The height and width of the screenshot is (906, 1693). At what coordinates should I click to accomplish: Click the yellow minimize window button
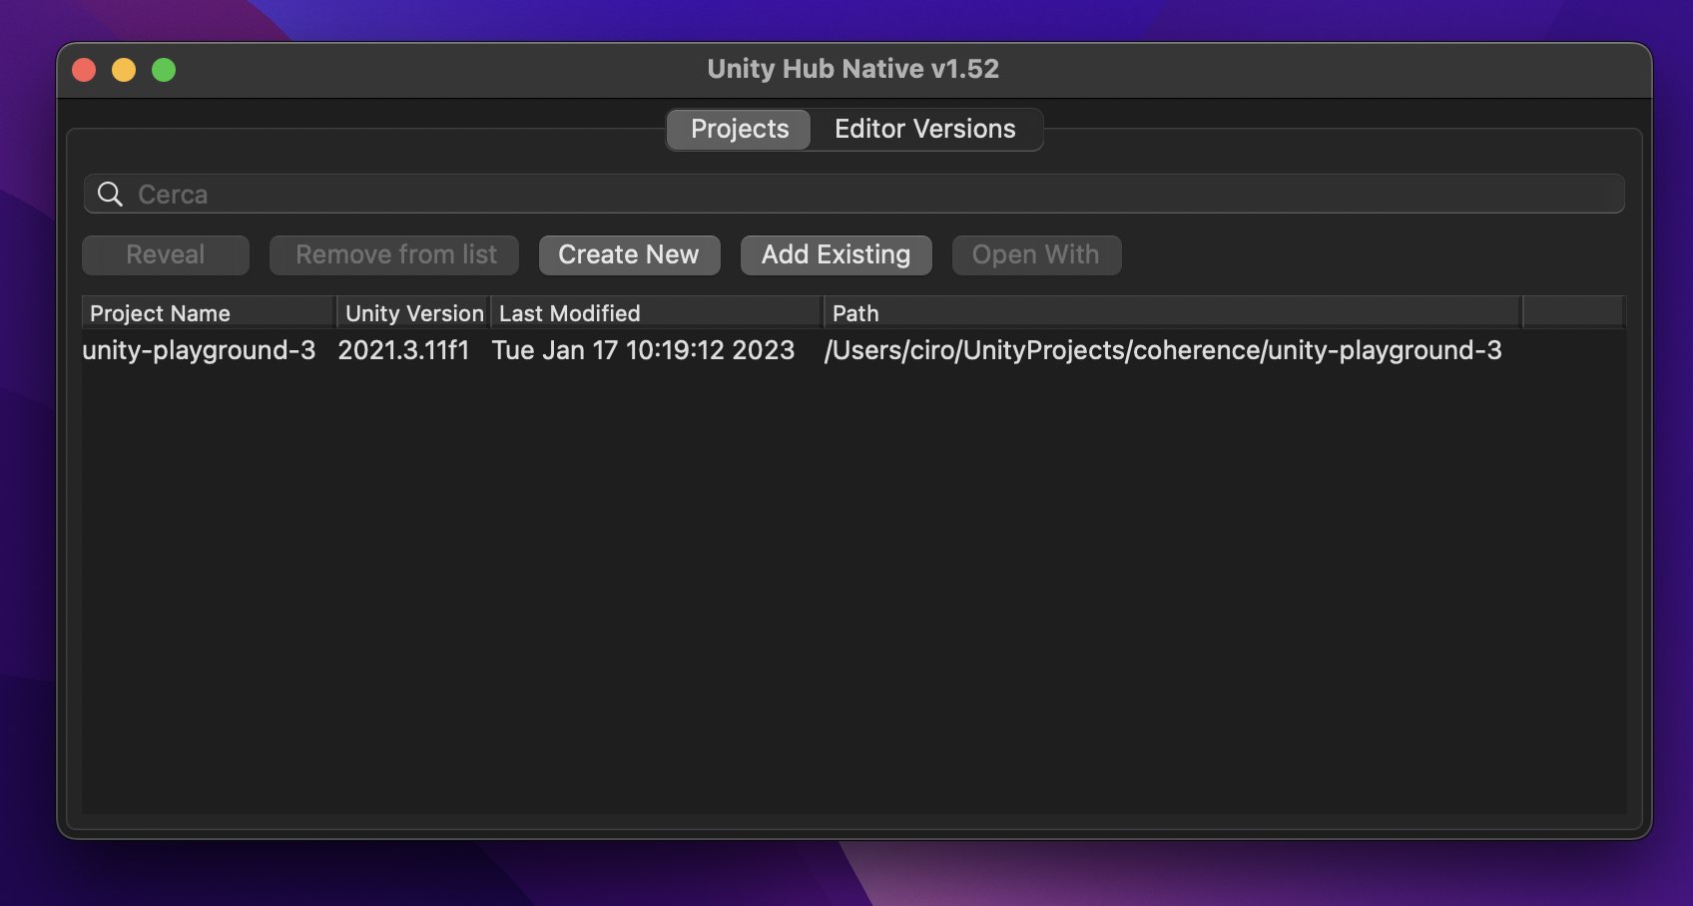pyautogui.click(x=124, y=70)
